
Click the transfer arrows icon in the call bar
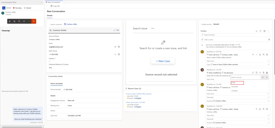point(24,21)
